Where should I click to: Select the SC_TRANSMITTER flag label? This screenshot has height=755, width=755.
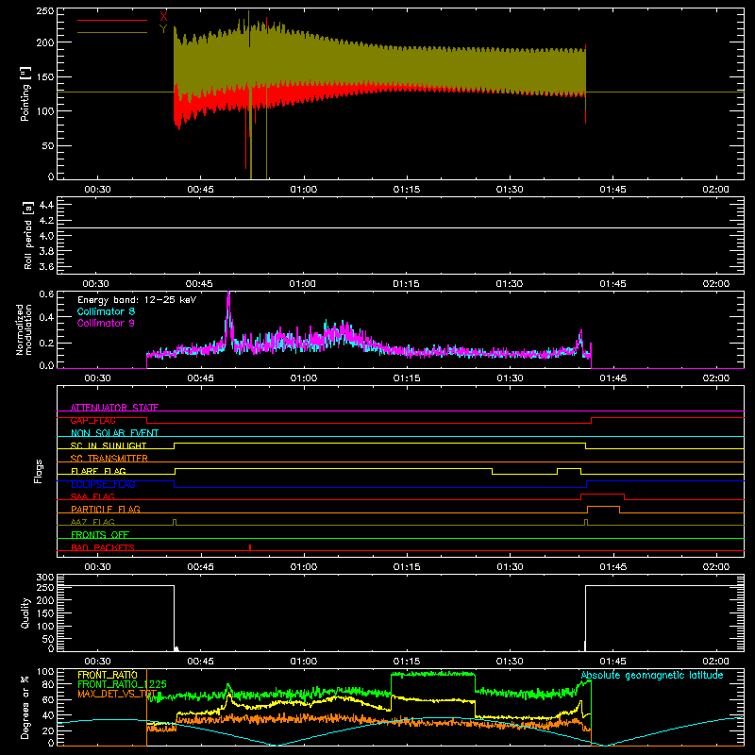(x=109, y=458)
